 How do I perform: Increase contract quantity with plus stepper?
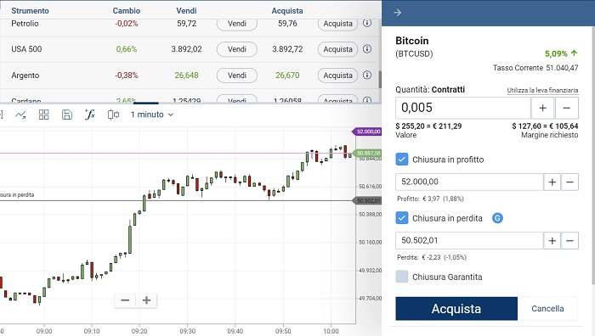pyautogui.click(x=542, y=108)
